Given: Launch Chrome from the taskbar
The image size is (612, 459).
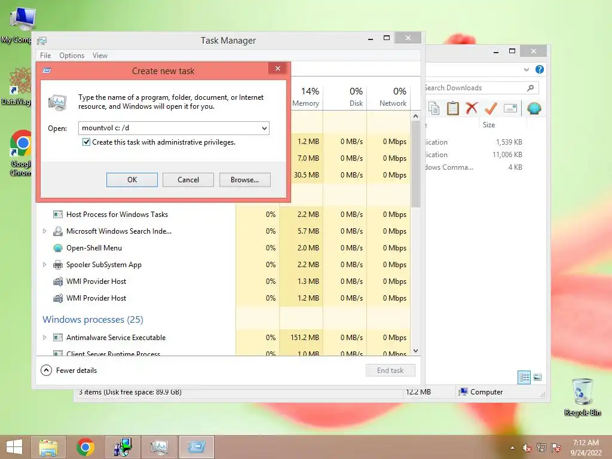Looking at the screenshot, I should (85, 447).
